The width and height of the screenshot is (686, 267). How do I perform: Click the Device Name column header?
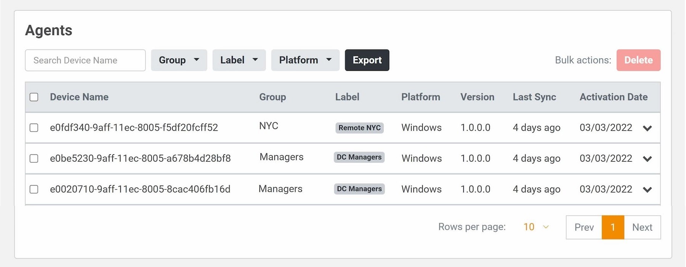click(79, 97)
